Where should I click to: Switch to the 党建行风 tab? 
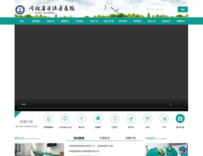coord(131,138)
